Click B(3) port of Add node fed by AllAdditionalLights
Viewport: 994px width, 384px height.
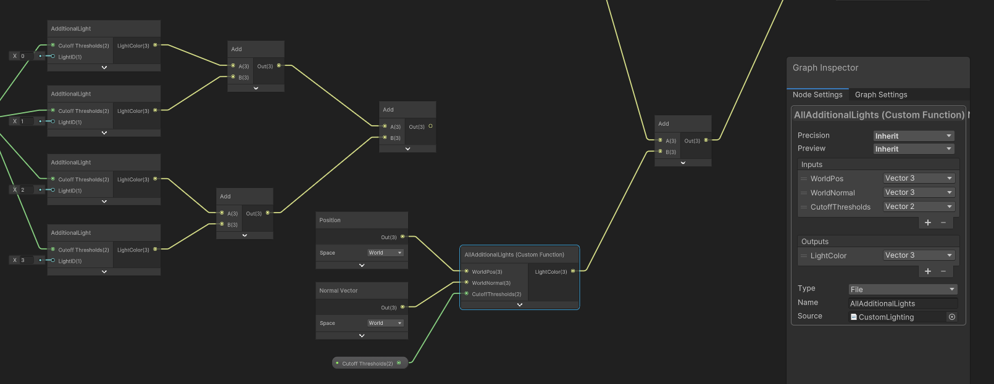(660, 151)
